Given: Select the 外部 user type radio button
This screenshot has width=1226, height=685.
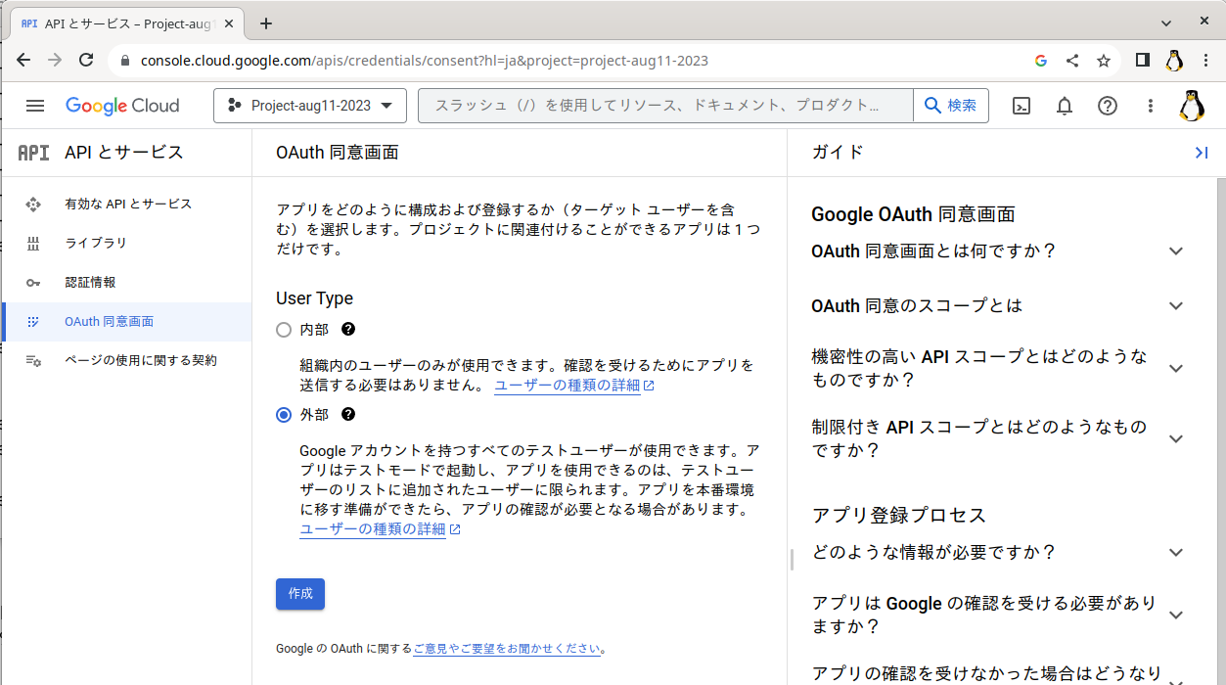Looking at the screenshot, I should pos(284,415).
